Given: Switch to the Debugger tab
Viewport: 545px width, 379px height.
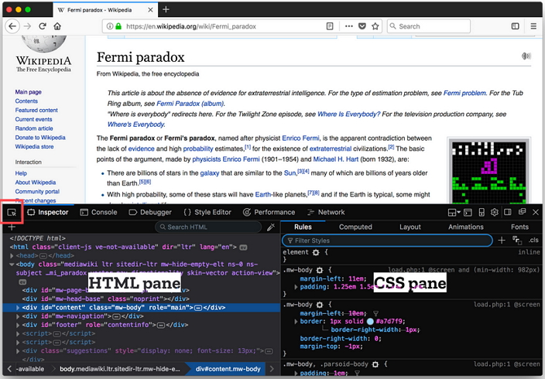Looking at the screenshot, I should coord(150,212).
